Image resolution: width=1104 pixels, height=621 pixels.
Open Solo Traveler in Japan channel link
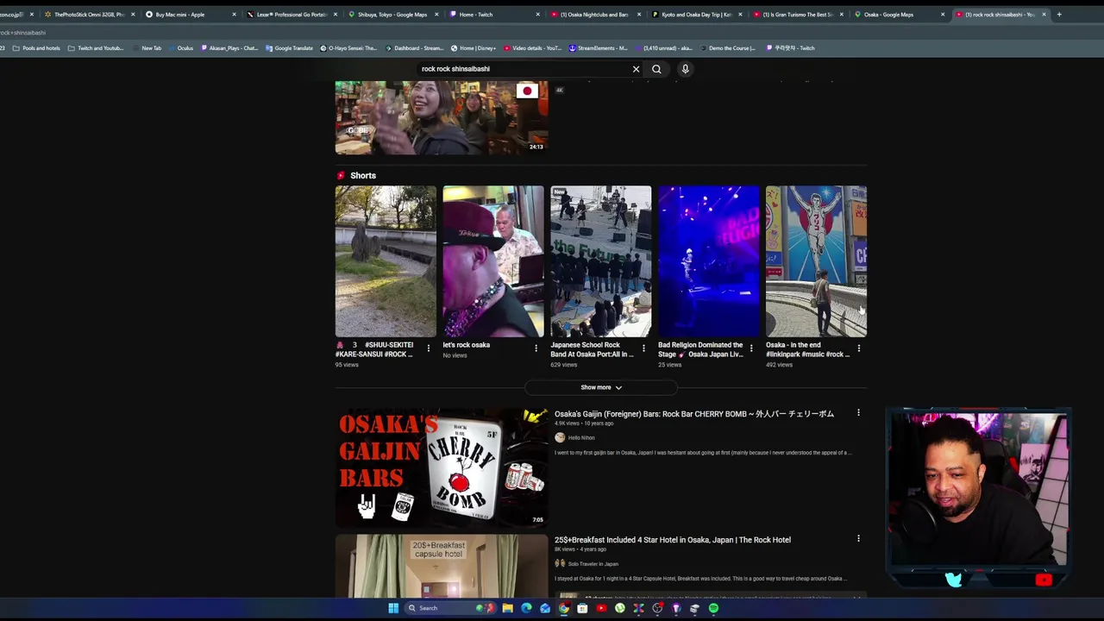point(593,563)
